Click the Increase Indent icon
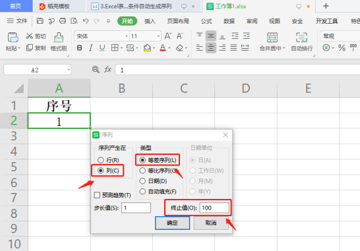The image size is (360, 251). 247,36
